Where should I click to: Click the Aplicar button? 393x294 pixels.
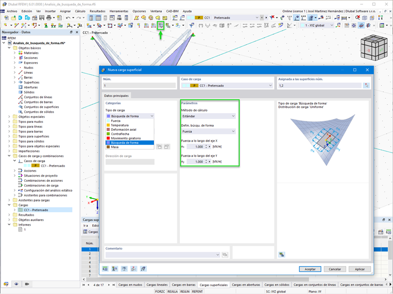pos(360,269)
